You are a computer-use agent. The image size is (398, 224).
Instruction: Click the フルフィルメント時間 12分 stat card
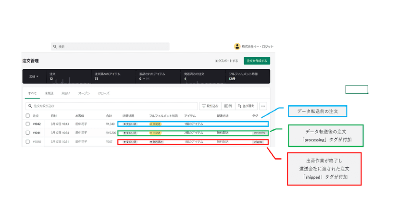[248, 76]
